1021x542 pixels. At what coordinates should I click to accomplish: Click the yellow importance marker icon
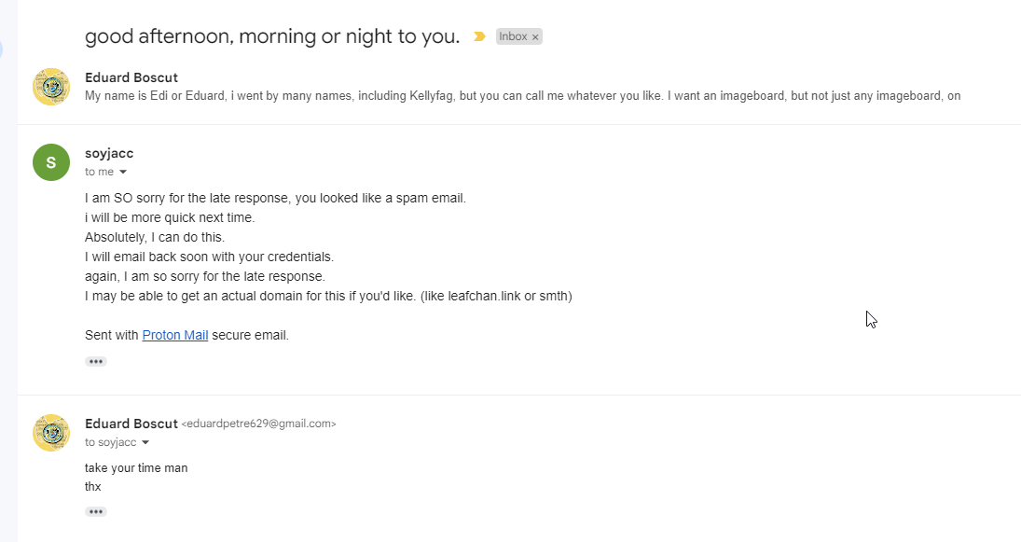[x=479, y=36]
